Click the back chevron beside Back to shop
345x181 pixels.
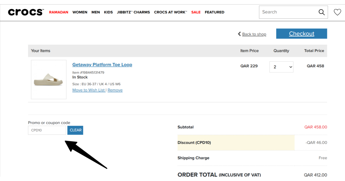click(239, 34)
